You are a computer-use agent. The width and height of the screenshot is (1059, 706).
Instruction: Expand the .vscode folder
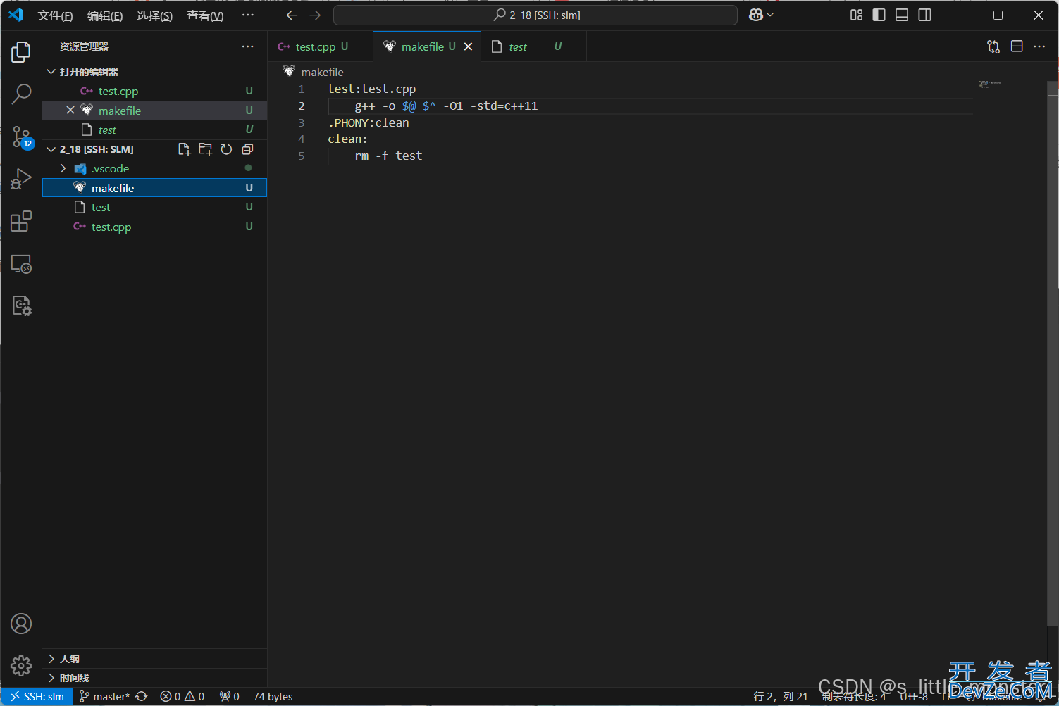[x=63, y=168]
